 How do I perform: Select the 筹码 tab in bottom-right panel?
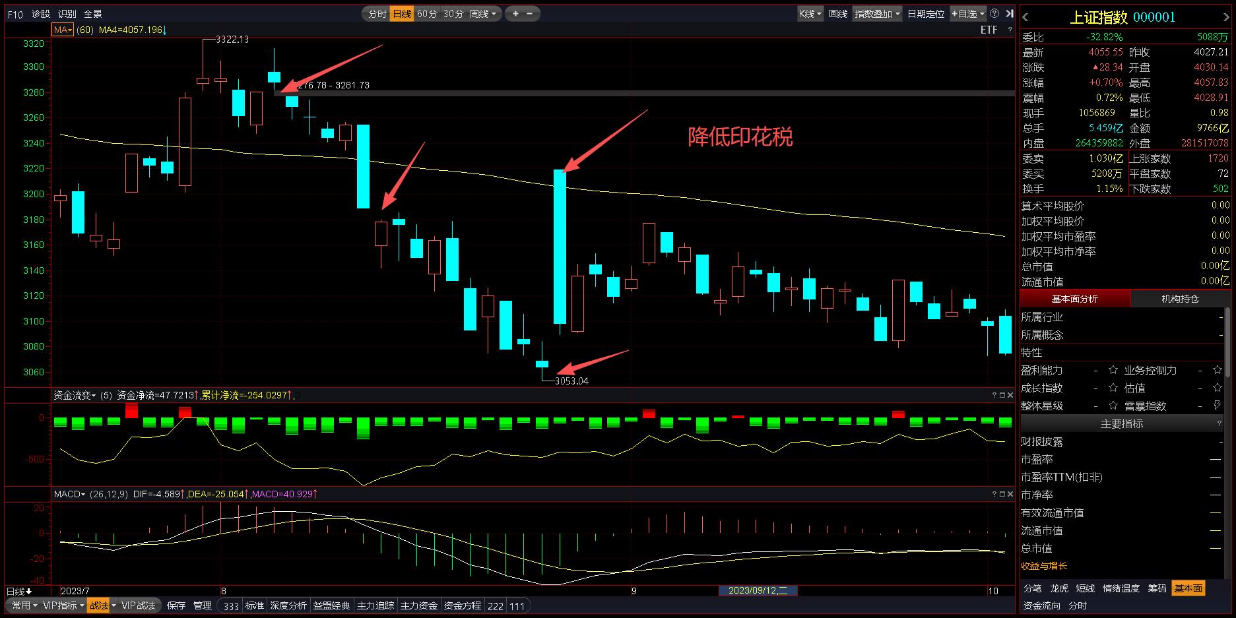tap(1157, 588)
